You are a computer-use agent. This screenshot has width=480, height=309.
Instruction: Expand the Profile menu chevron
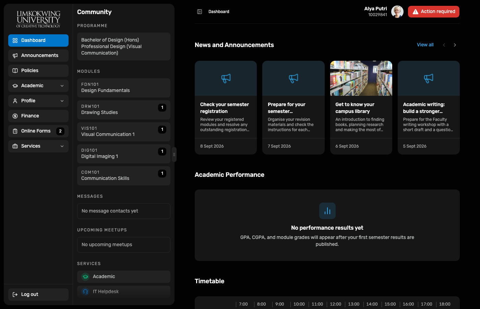pos(62,101)
